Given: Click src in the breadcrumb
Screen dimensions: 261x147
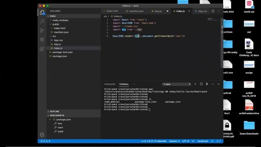Looking at the screenshot, I should pos(105,16).
